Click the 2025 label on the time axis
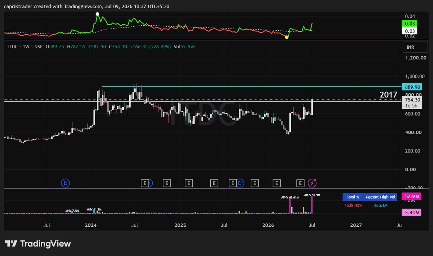Screen dimensions: 433x256 tap(180, 225)
